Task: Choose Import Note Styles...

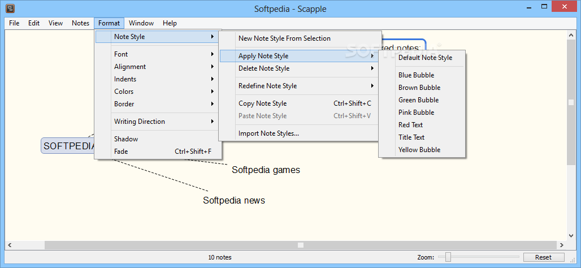Action: [300, 133]
